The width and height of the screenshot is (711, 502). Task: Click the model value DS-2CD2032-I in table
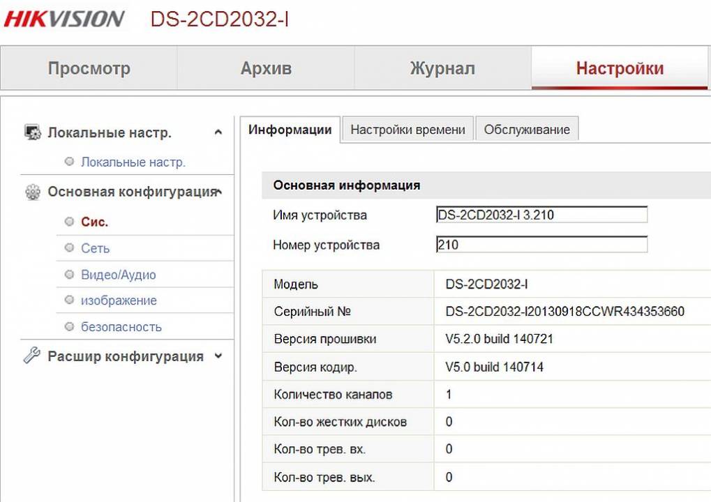486,284
